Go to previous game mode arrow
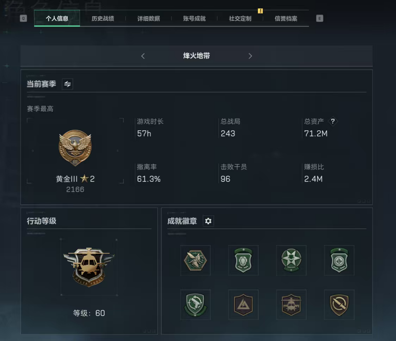The width and height of the screenshot is (396, 341). [x=143, y=56]
